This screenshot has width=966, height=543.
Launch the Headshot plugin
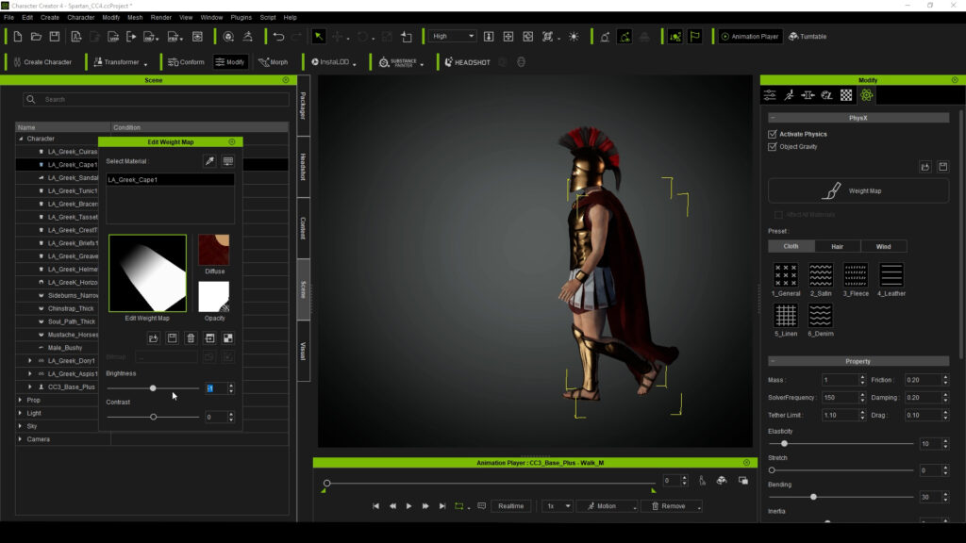[x=468, y=62]
